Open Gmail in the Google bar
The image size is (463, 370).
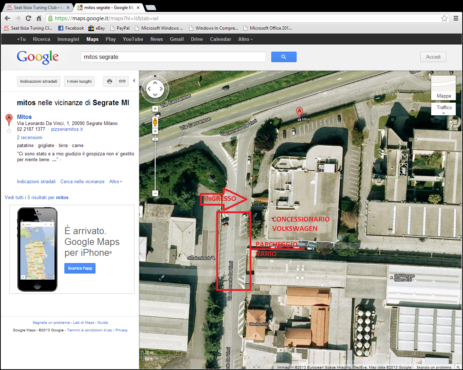click(177, 39)
